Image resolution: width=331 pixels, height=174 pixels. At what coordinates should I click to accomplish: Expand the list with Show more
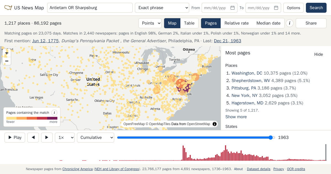point(236,117)
